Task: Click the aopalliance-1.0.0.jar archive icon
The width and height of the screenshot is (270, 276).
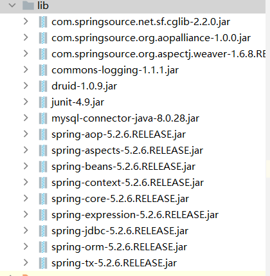Action: (x=43, y=38)
